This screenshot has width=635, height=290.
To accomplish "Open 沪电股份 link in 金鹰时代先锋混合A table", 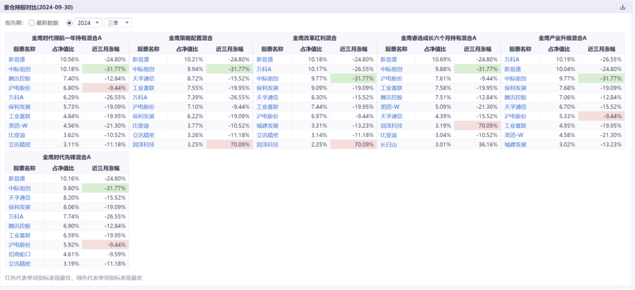I will click(19, 245).
